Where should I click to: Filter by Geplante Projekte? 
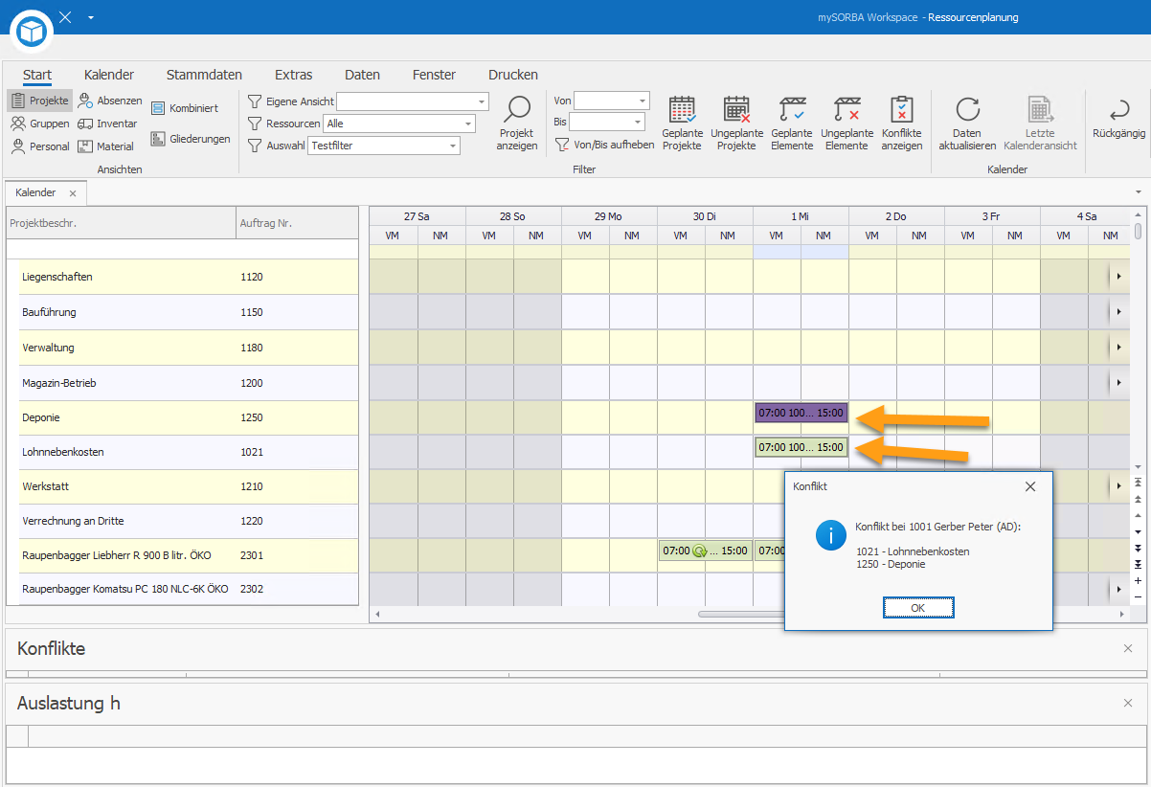point(683,124)
